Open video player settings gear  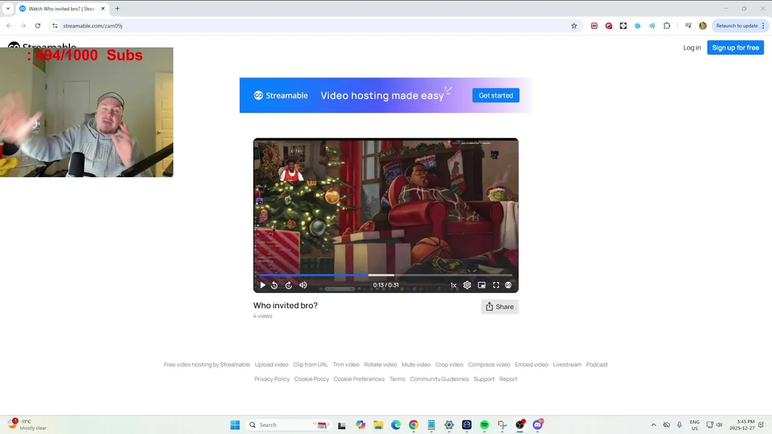point(467,285)
